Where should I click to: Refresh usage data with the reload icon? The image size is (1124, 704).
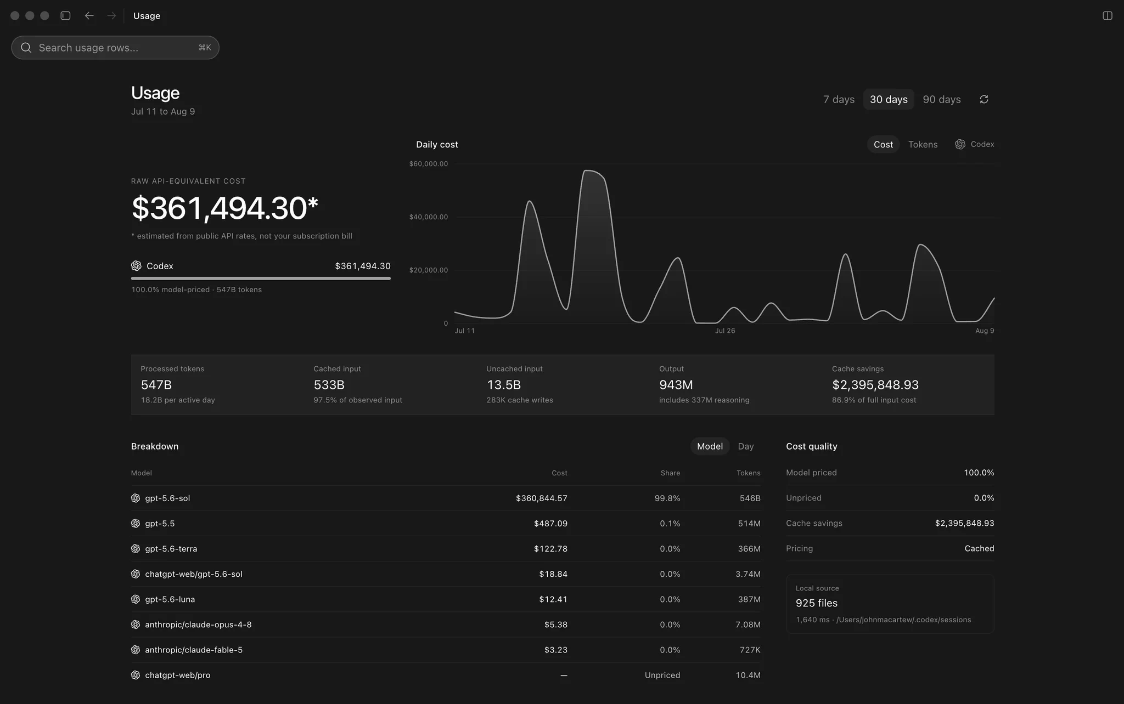984,99
